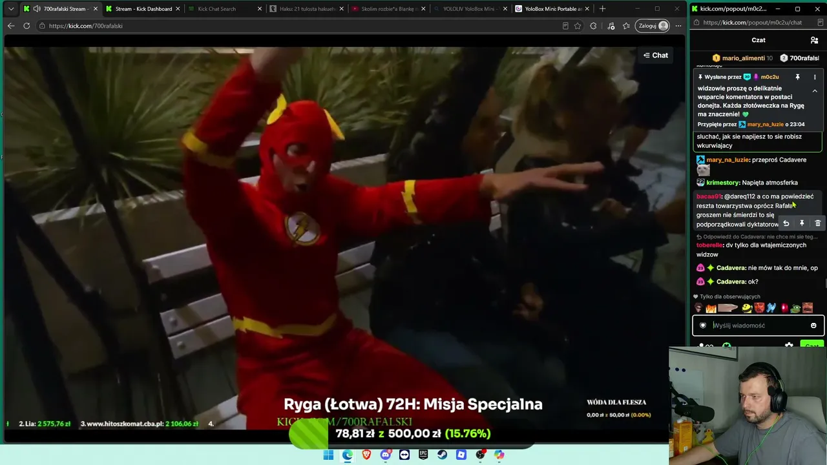Image resolution: width=827 pixels, height=465 pixels.
Task: Insert the fire emote
Action: [x=711, y=308]
